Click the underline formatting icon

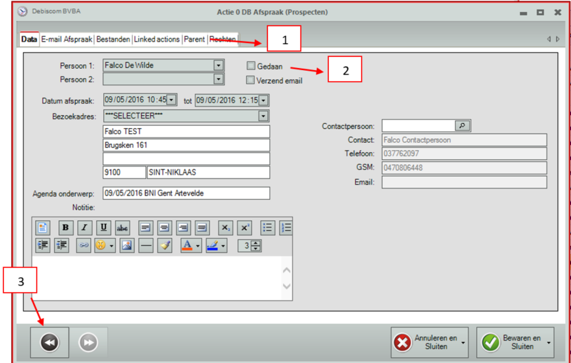click(103, 227)
